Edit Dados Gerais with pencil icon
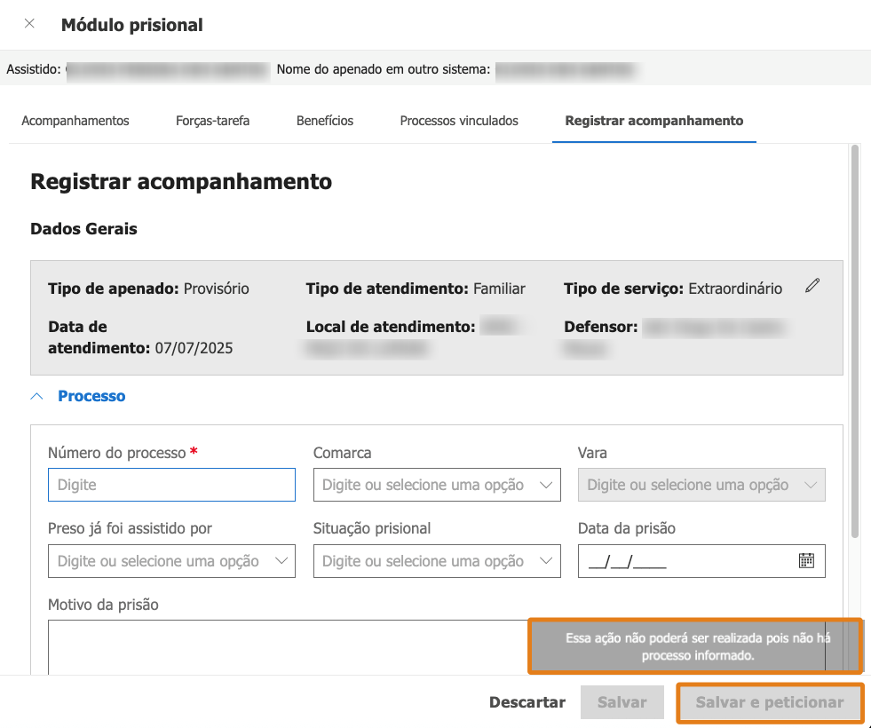This screenshot has width=871, height=728. point(812,285)
